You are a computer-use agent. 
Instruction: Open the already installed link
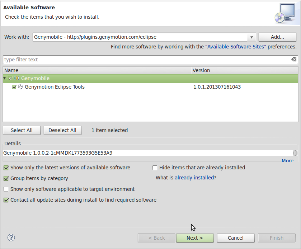[194, 178]
